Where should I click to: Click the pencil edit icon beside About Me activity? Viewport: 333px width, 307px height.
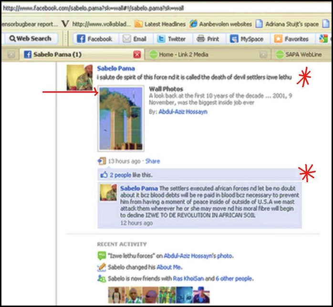[x=102, y=267]
